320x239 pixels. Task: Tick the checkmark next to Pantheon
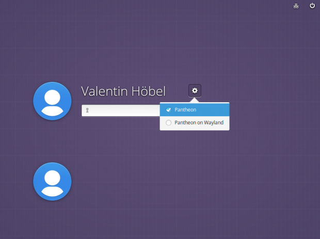pyautogui.click(x=168, y=110)
